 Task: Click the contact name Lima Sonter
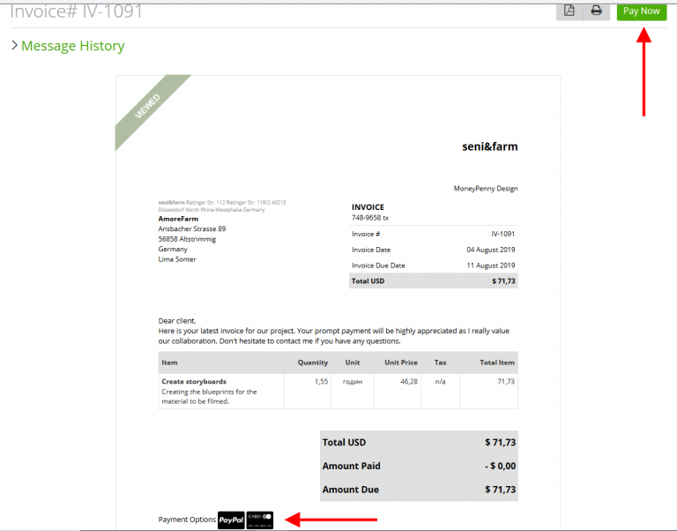tap(177, 259)
